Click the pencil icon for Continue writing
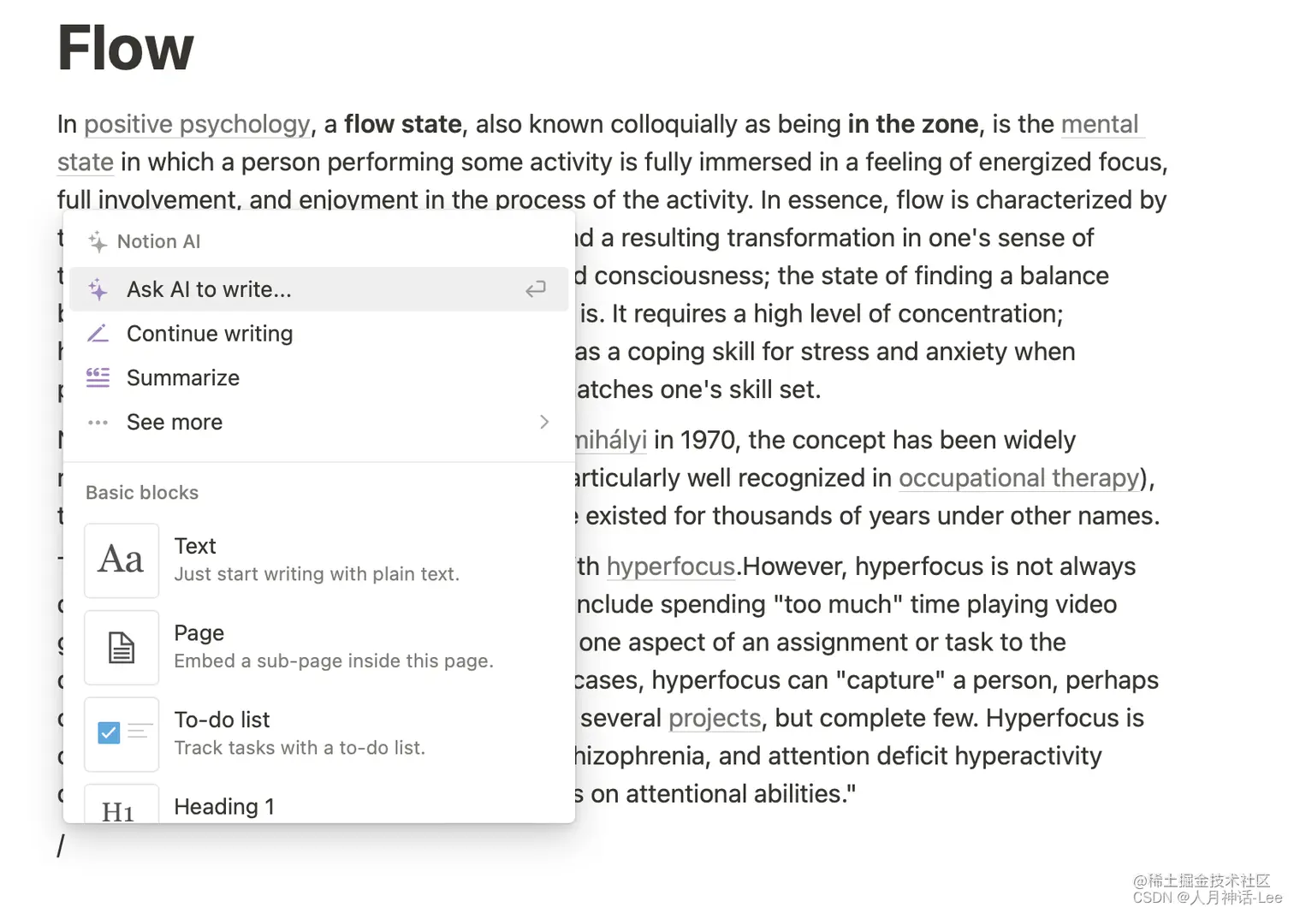The height and width of the screenshot is (913, 1294). [x=98, y=334]
